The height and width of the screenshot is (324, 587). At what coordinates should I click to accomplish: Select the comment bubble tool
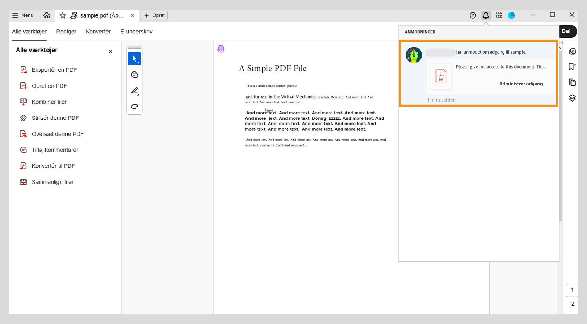coord(134,75)
